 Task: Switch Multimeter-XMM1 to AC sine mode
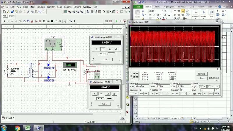click(x=102, y=54)
